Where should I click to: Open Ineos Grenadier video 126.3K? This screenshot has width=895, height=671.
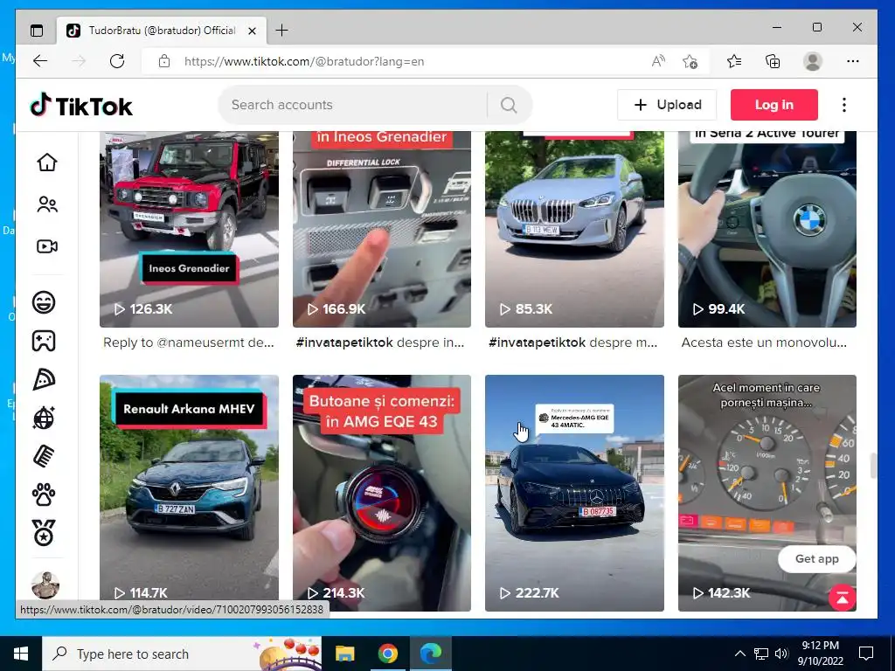(x=189, y=230)
